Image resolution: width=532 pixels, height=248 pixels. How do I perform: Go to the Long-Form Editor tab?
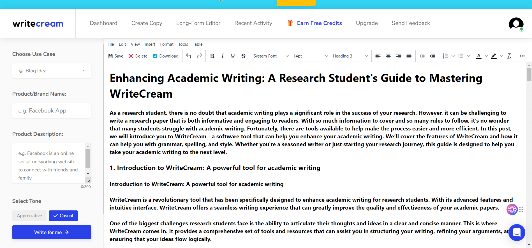198,23
